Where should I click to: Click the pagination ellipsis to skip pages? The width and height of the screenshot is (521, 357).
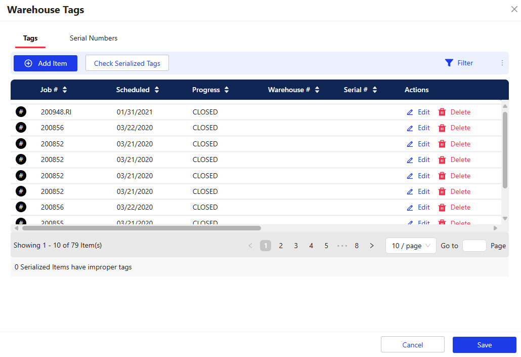point(342,246)
